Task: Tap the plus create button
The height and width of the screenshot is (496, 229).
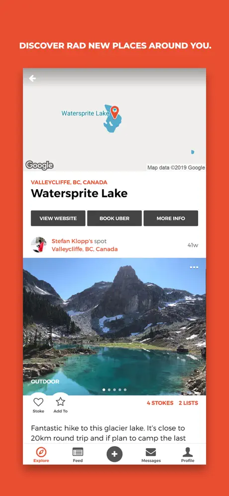Action: tap(114, 454)
